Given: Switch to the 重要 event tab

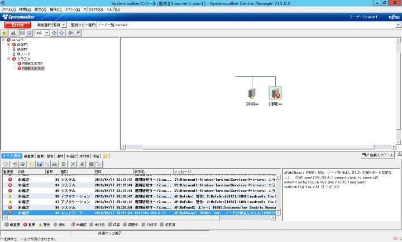Looking at the screenshot, I should coord(39,156).
